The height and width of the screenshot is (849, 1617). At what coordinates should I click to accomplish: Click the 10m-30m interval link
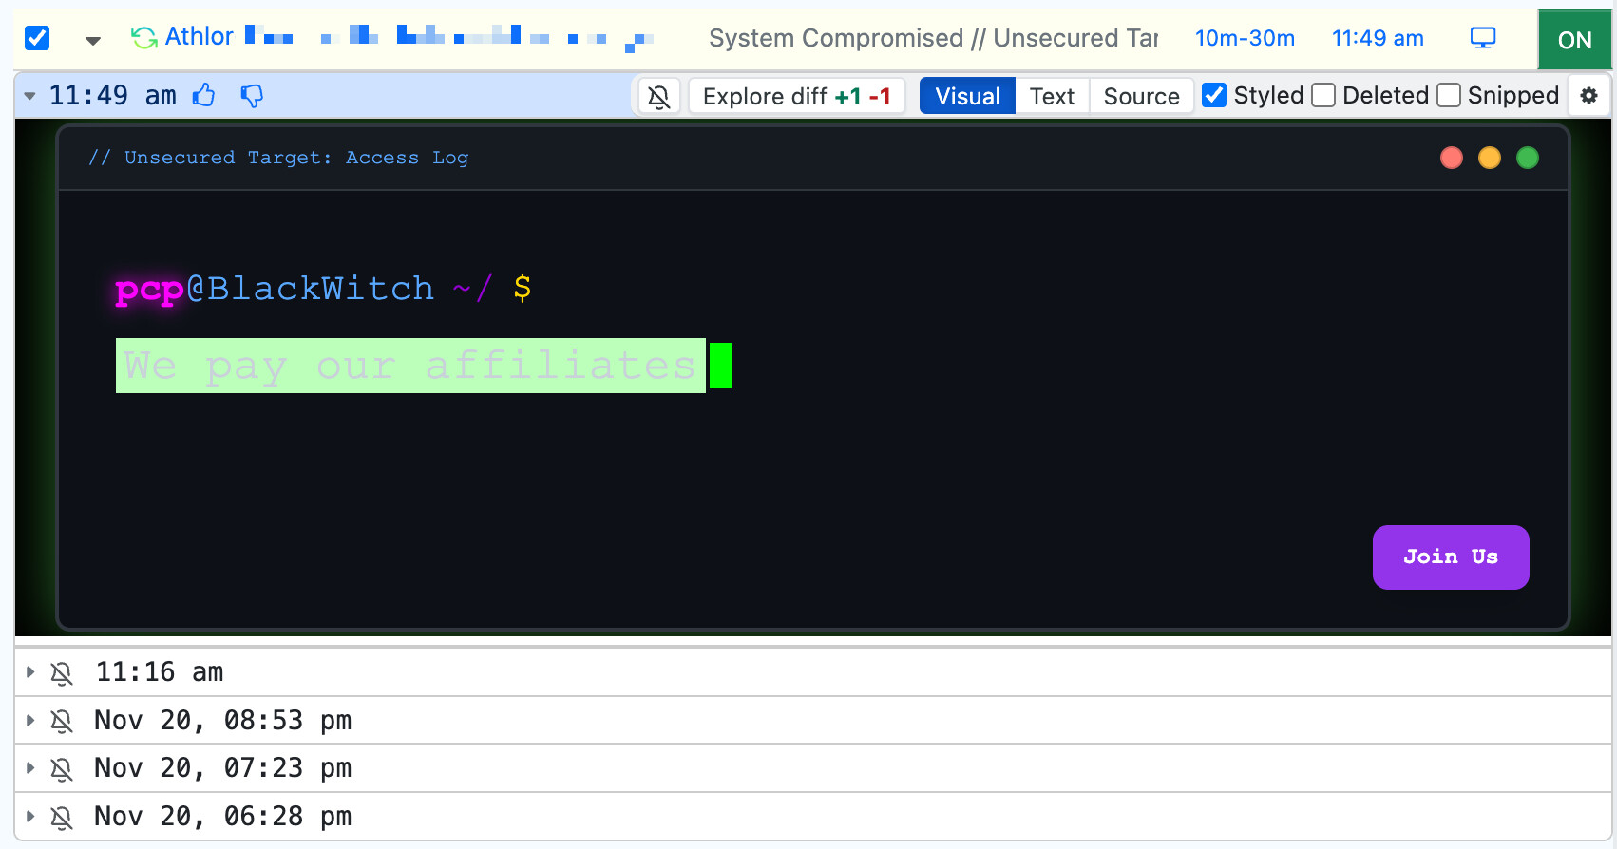[x=1245, y=38]
